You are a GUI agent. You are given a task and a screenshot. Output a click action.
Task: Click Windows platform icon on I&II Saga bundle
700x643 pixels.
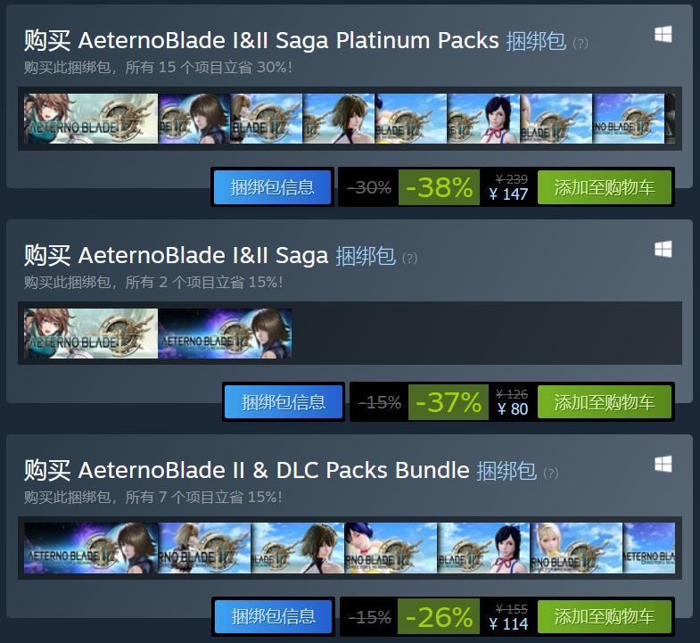[x=663, y=249]
